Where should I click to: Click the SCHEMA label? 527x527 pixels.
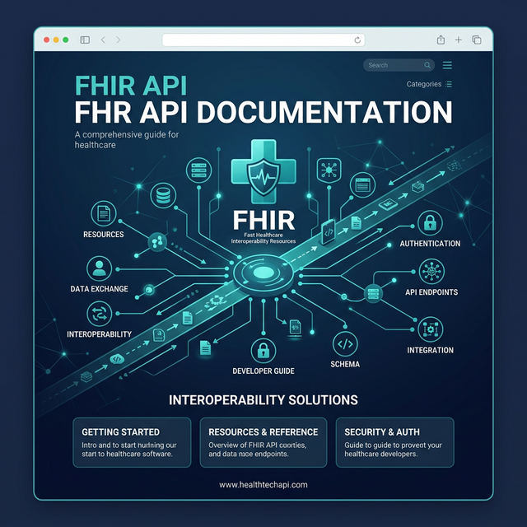[x=345, y=364]
